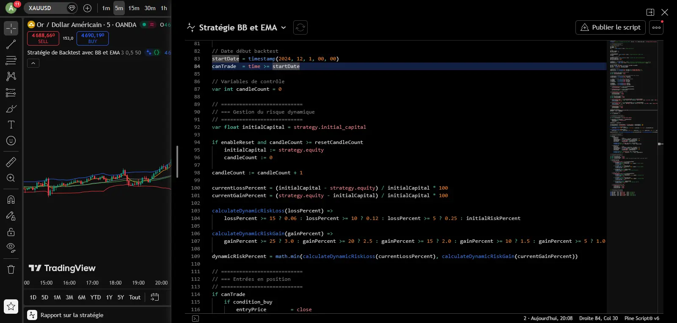Set chart range to 5Y
677x323 pixels.
point(121,297)
